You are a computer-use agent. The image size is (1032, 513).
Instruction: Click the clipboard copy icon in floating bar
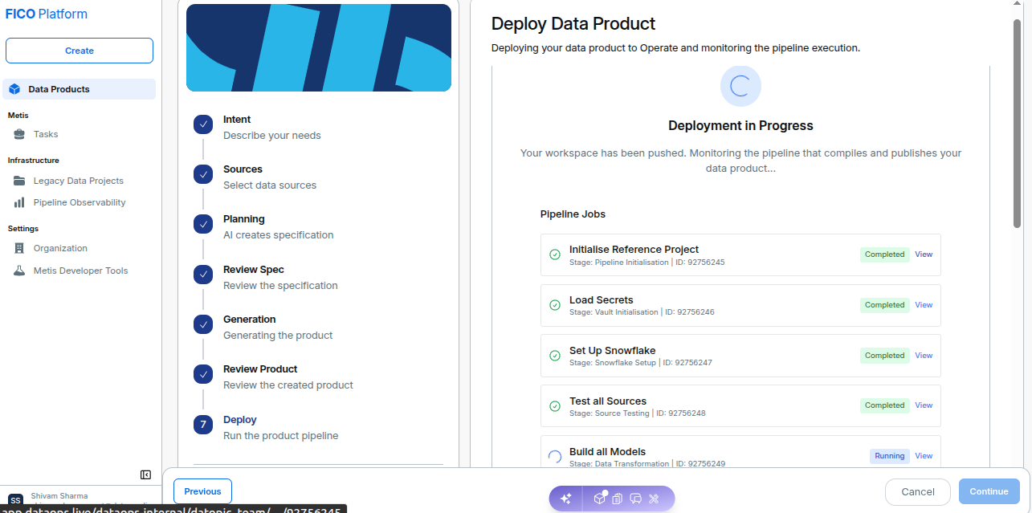(617, 499)
